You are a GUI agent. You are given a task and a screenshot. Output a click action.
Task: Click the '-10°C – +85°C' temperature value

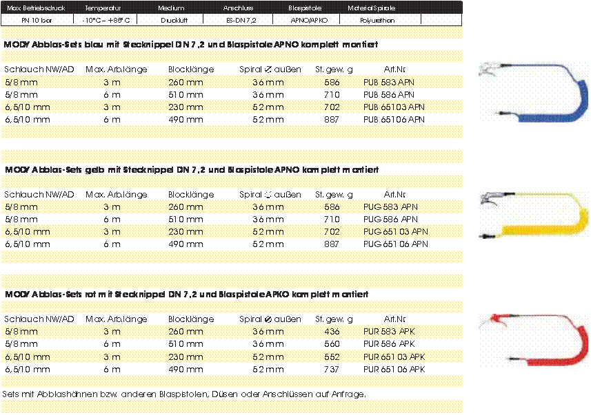pyautogui.click(x=106, y=21)
